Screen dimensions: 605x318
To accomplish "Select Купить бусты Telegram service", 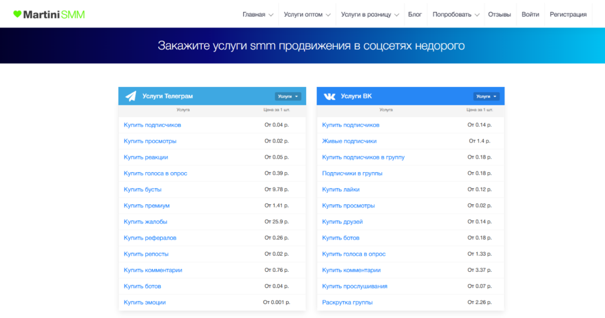I will click(x=143, y=190).
